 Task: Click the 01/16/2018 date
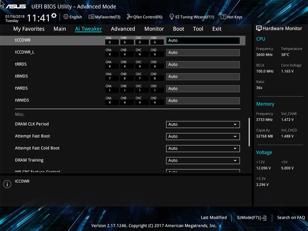point(15,17)
